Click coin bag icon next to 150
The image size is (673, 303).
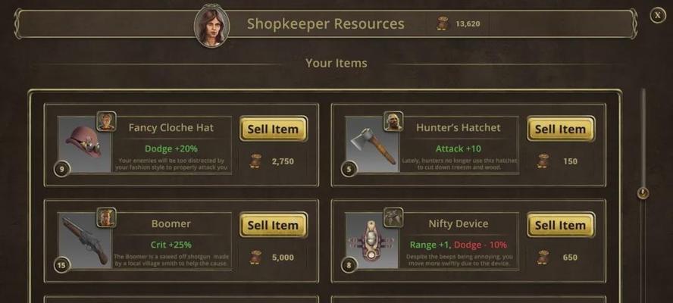(x=543, y=161)
